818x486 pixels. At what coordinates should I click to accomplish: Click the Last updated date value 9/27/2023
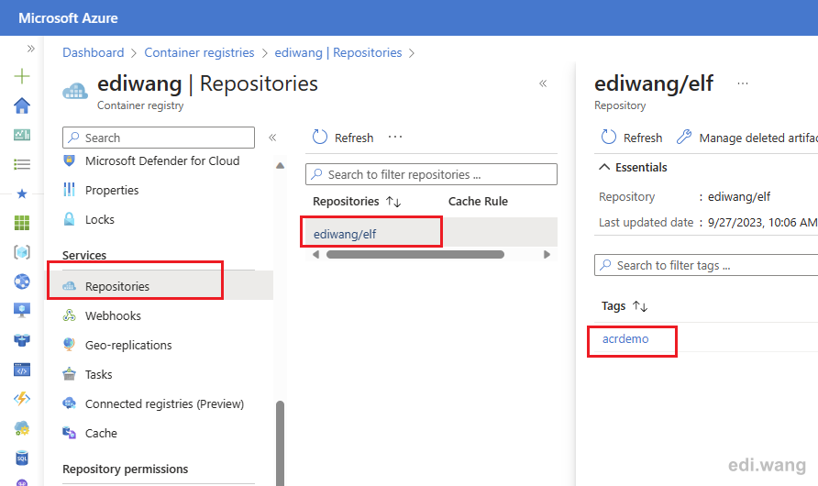(762, 223)
